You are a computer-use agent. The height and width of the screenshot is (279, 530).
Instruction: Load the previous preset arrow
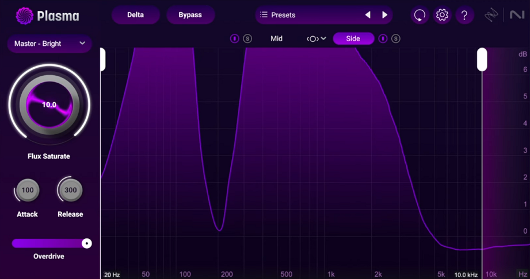[x=368, y=15]
